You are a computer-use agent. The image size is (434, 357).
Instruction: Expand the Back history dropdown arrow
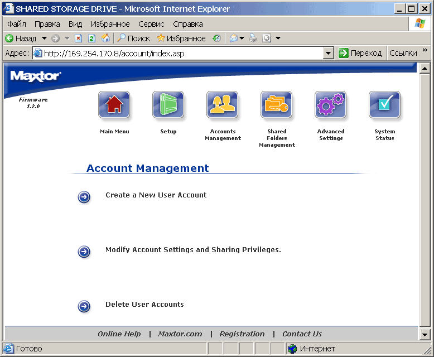pyautogui.click(x=44, y=38)
